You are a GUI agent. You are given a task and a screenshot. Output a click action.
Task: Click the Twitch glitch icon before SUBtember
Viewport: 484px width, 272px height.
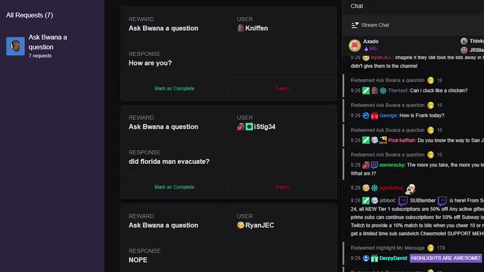click(x=403, y=201)
